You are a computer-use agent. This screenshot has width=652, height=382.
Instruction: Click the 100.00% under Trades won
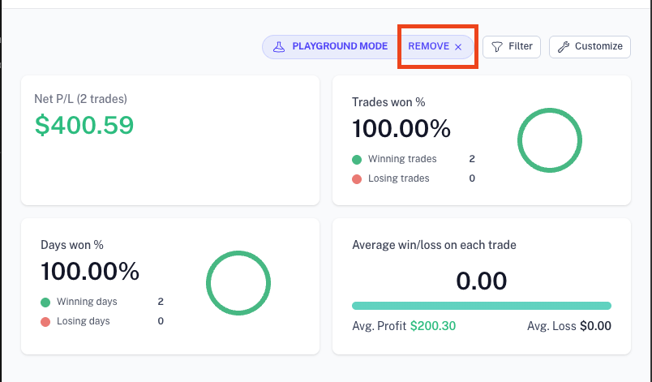401,128
